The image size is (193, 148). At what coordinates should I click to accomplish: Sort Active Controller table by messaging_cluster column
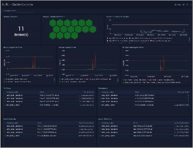click(12, 123)
